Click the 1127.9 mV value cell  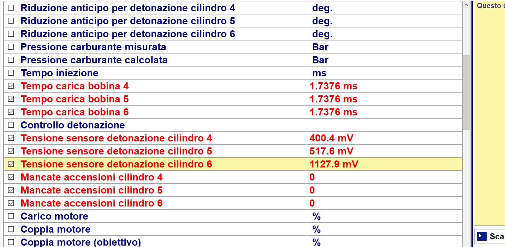point(333,164)
